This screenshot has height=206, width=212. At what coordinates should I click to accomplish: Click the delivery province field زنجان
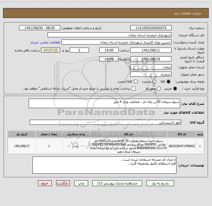click(151, 67)
